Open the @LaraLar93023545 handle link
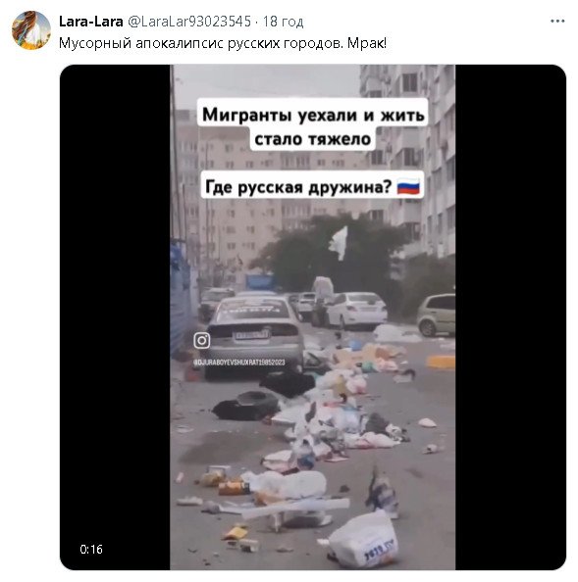Viewport: 578px width, 582px height. click(x=189, y=22)
